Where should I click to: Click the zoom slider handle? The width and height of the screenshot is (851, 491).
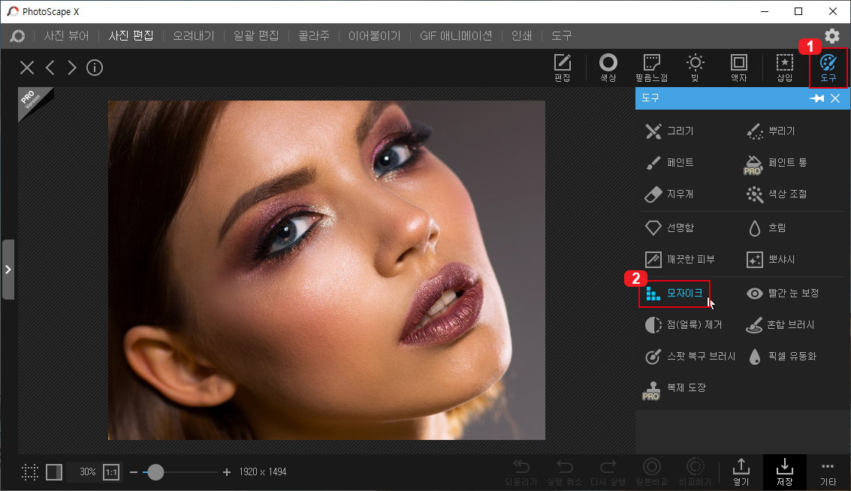point(155,472)
